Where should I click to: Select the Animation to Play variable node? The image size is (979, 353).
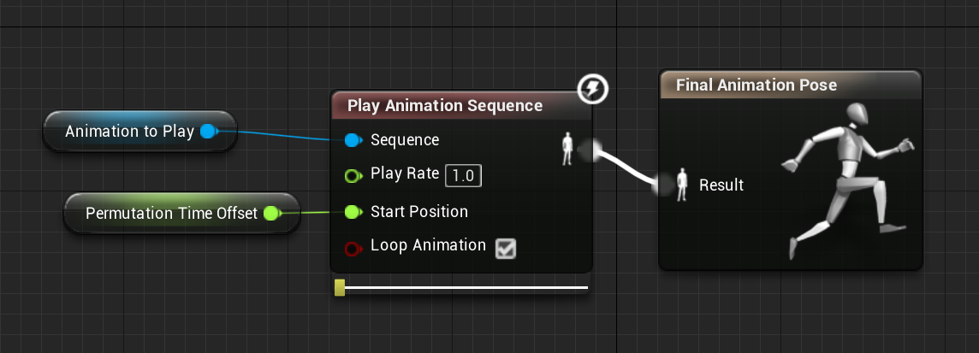coord(139,131)
